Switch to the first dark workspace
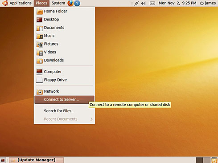 click(199, 160)
